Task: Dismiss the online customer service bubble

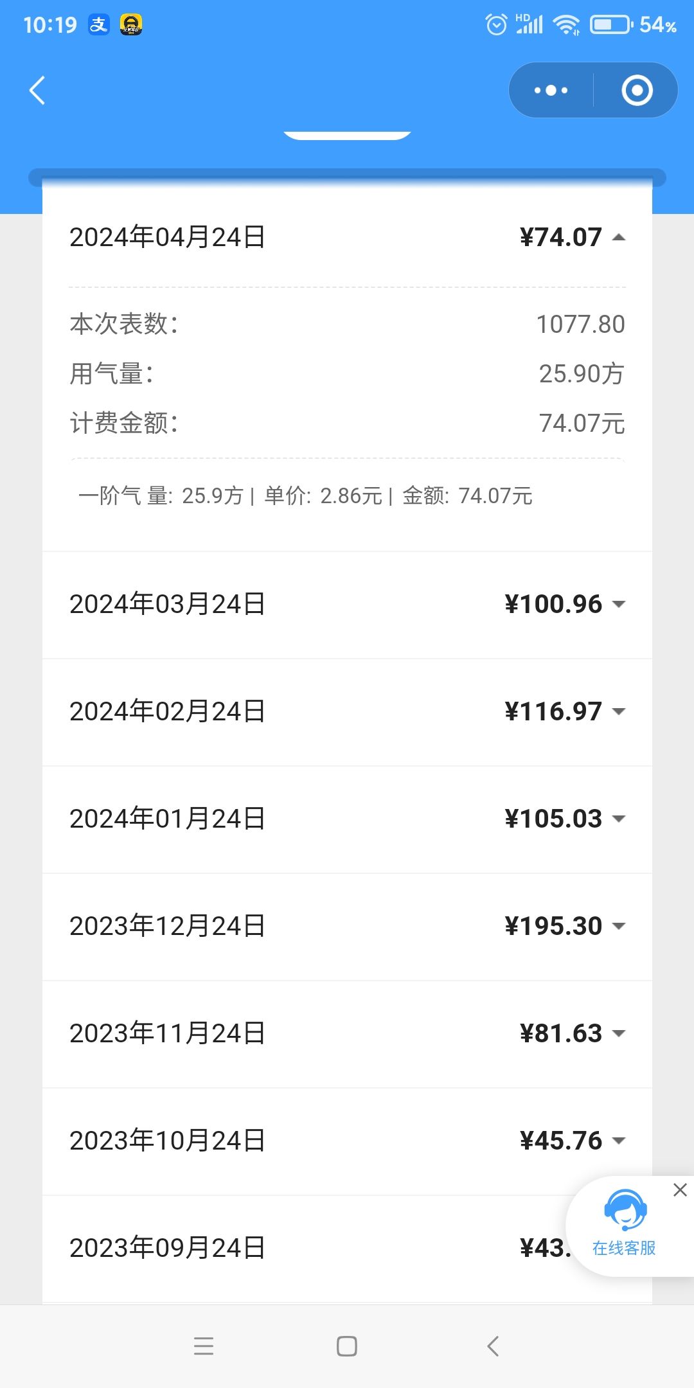Action: [680, 1190]
